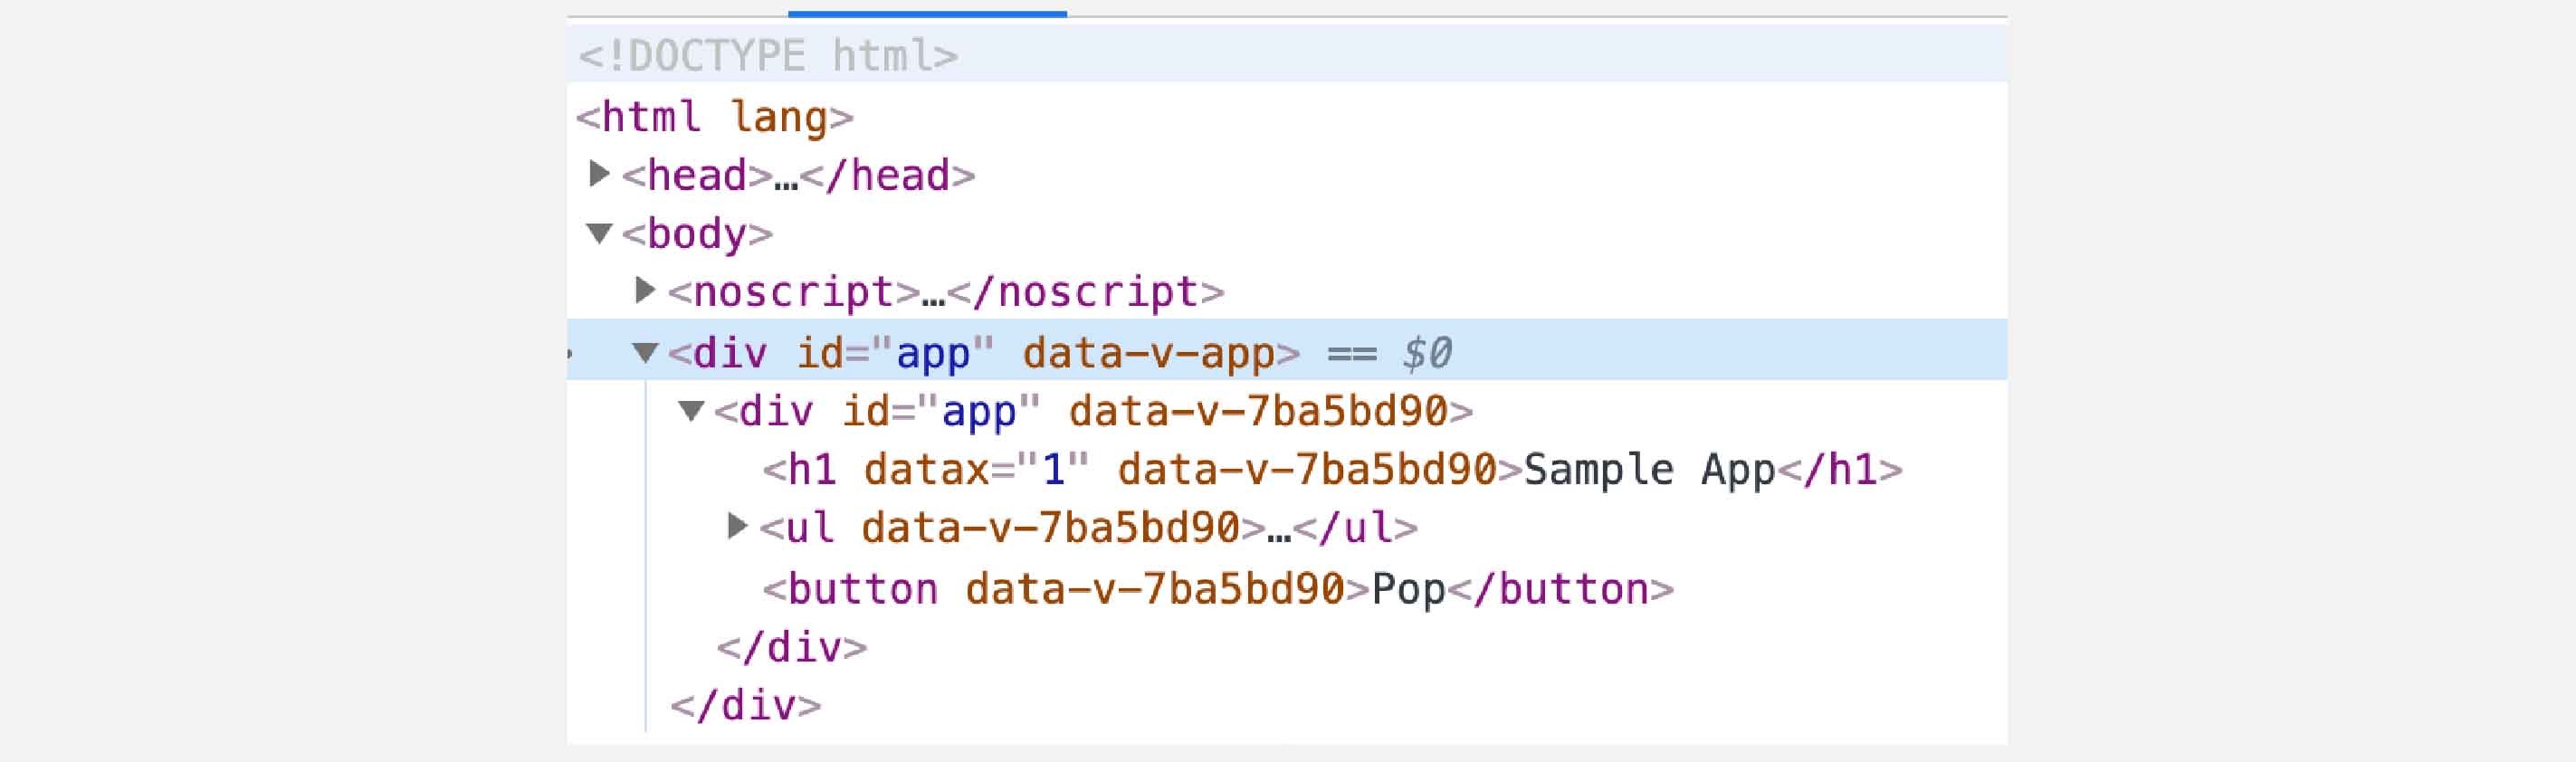
Task: Collapse the outer div id="app" node
Action: (645, 352)
